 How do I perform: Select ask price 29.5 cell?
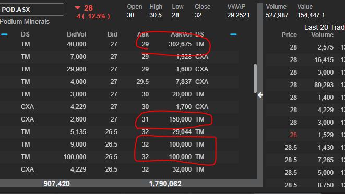142,82
